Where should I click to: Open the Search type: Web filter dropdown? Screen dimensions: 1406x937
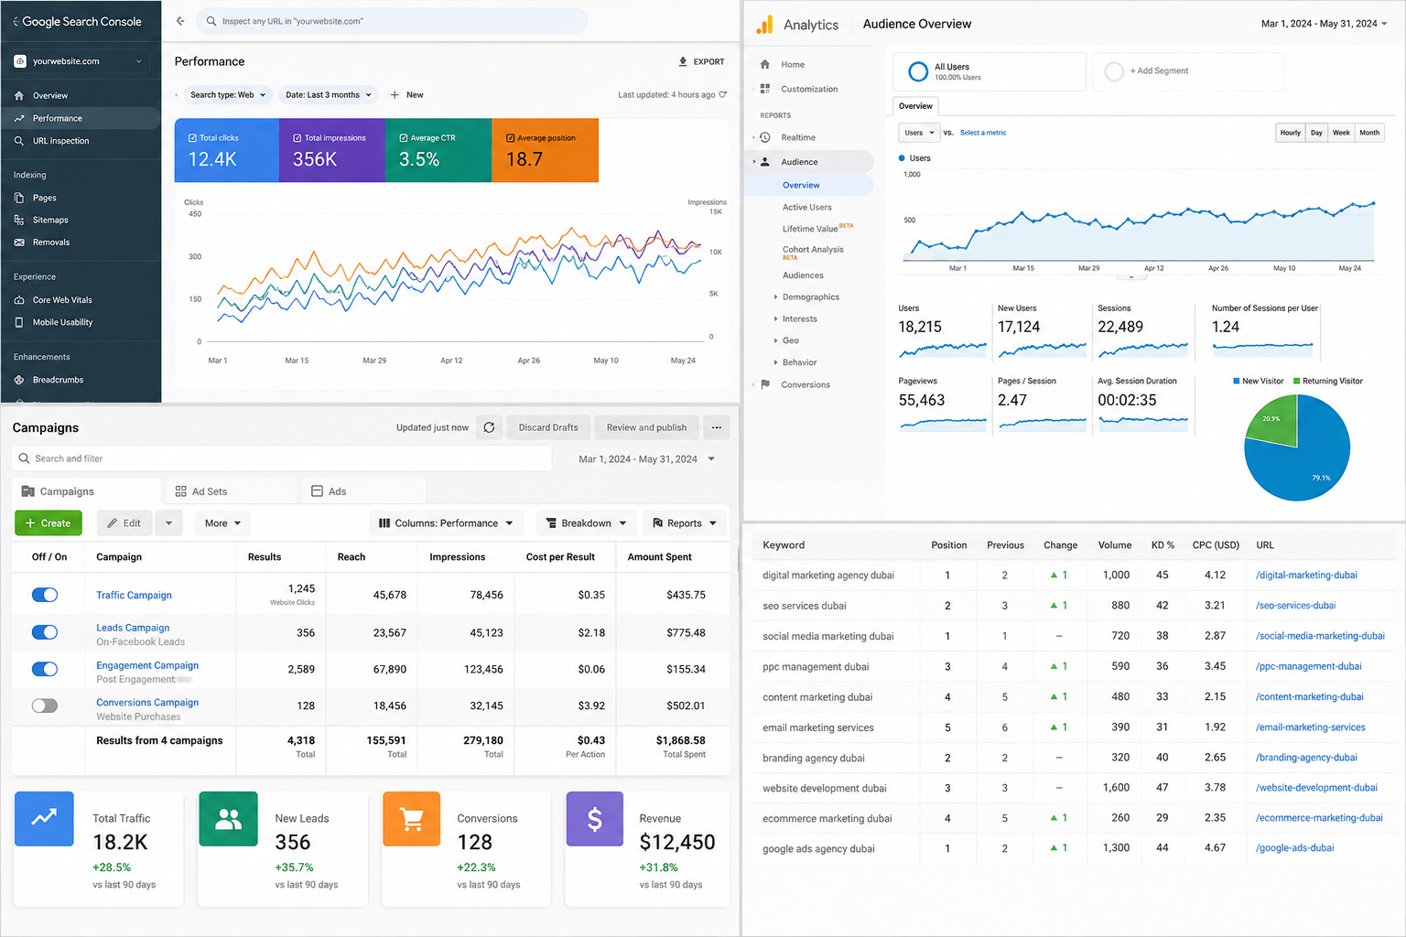pyautogui.click(x=227, y=94)
